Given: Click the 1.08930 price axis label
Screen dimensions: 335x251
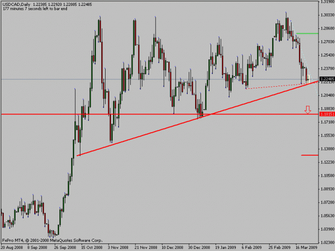Looking at the screenshot, I should pyautogui.click(x=327, y=189).
